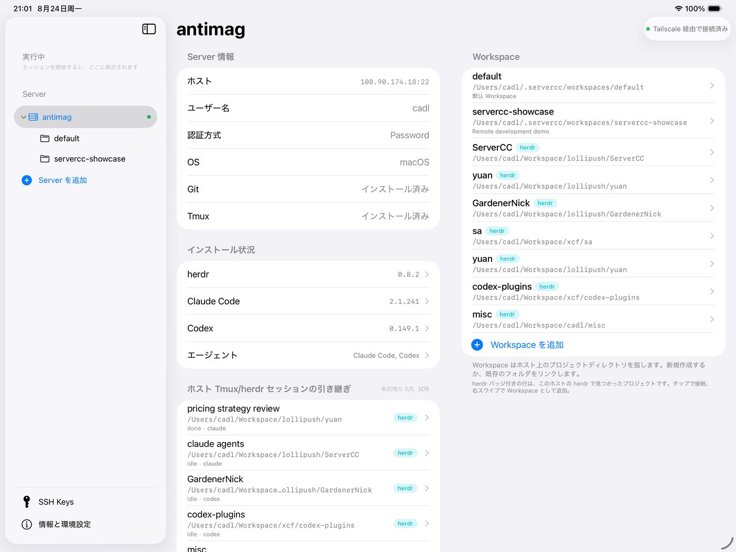Open SSH Keys
Screen dimensions: 736x552
click(56, 502)
